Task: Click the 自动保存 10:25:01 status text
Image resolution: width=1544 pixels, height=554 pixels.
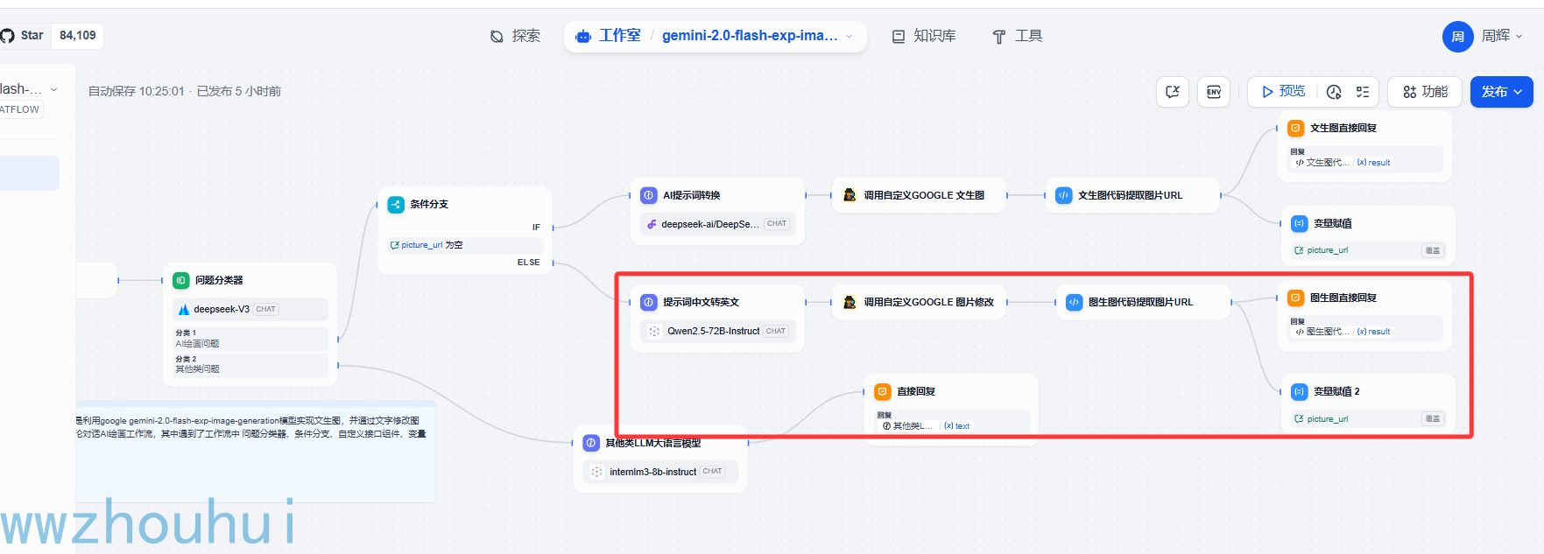Action: (137, 91)
